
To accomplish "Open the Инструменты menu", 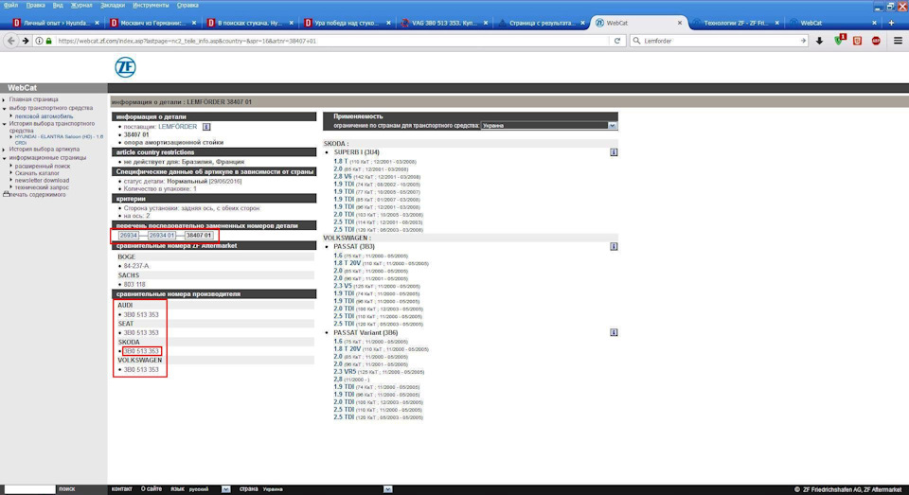I will tap(151, 6).
